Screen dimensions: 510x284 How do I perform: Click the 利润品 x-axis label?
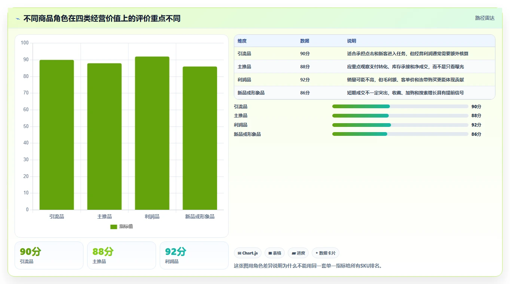152,216
